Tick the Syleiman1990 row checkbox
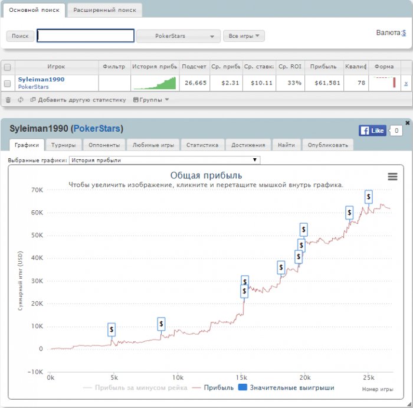413x408 pixels. pos(8,83)
